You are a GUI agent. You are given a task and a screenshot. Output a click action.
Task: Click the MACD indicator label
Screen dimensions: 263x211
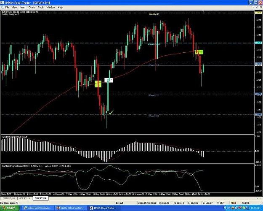click(14, 137)
